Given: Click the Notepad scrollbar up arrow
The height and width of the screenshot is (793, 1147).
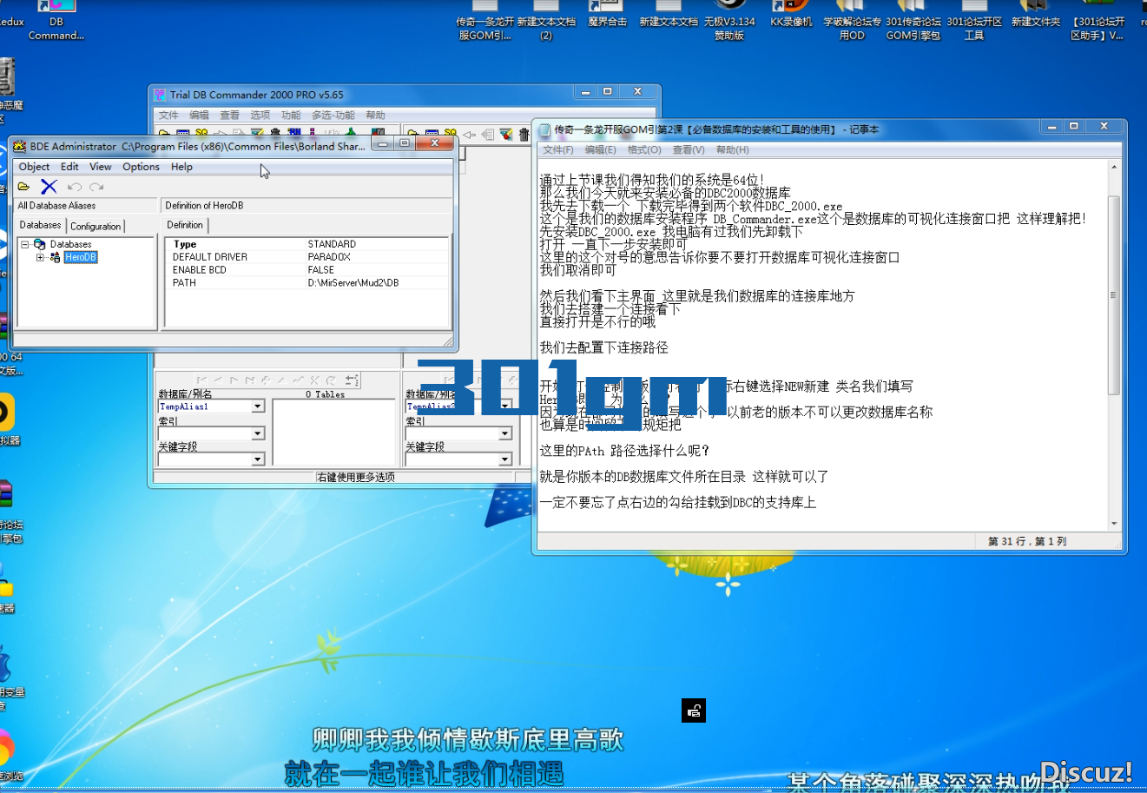Looking at the screenshot, I should (x=1114, y=167).
